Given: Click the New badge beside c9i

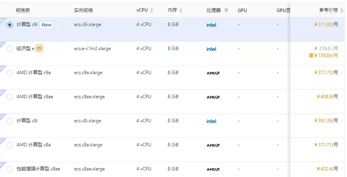Looking at the screenshot, I should (46, 25).
